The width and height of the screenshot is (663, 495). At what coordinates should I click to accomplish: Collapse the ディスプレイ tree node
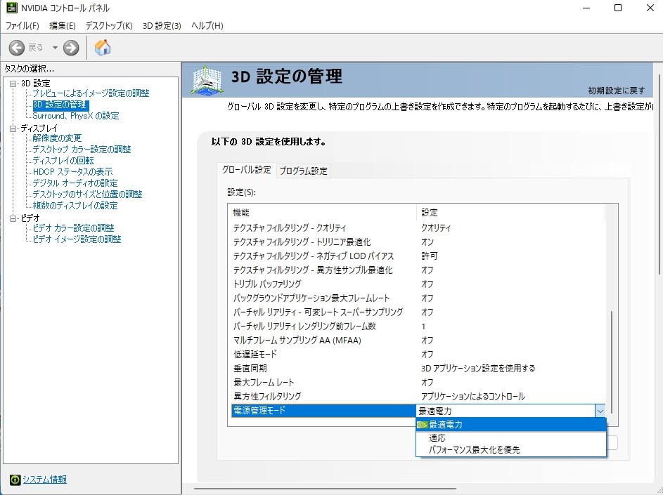pos(13,128)
